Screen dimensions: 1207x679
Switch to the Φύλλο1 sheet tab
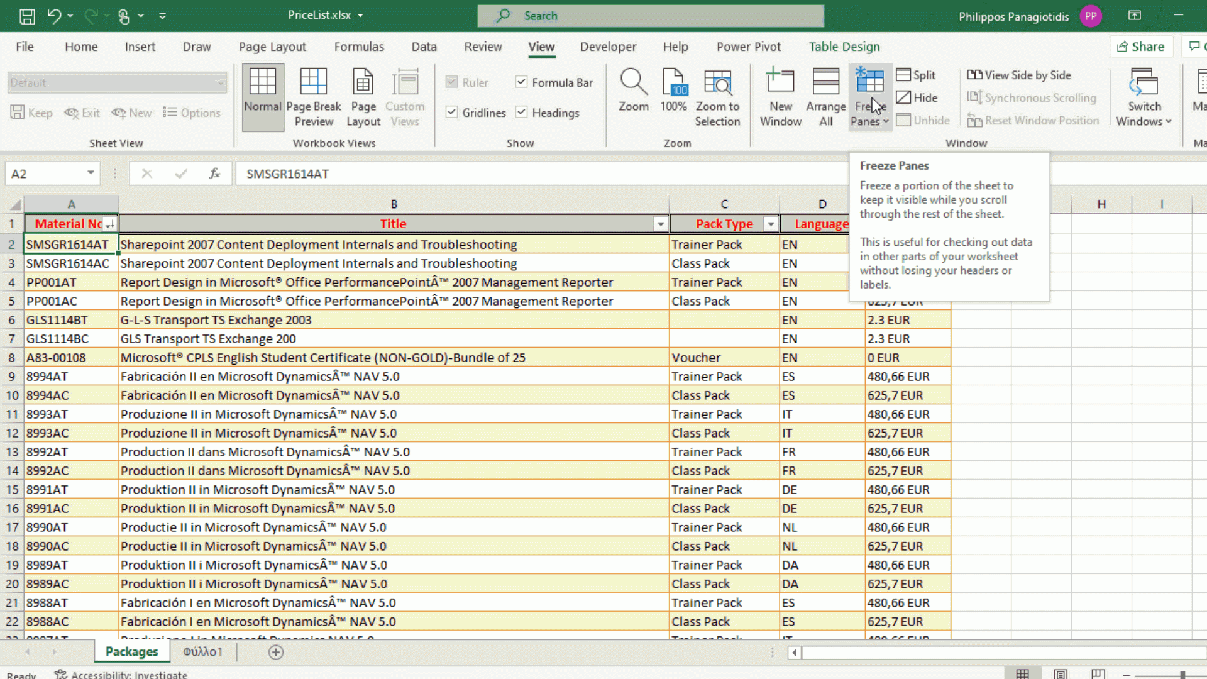[202, 652]
